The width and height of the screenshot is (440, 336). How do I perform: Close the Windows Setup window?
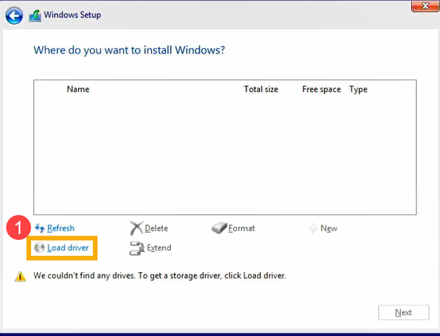425,6
